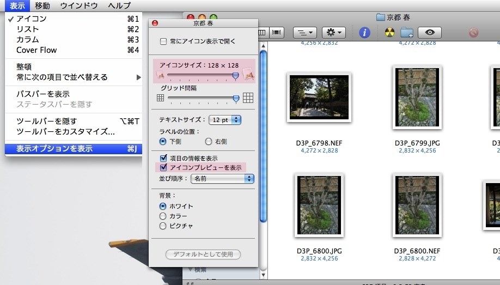Open 並び順序 名前 dropdown
The width and height of the screenshot is (500, 285).
pyautogui.click(x=222, y=179)
